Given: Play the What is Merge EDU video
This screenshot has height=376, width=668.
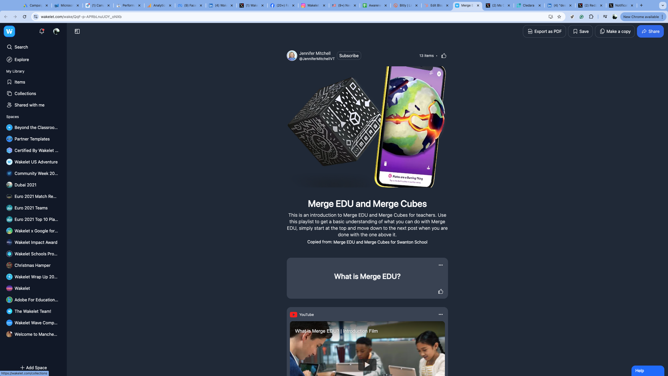Looking at the screenshot, I should pos(367,365).
